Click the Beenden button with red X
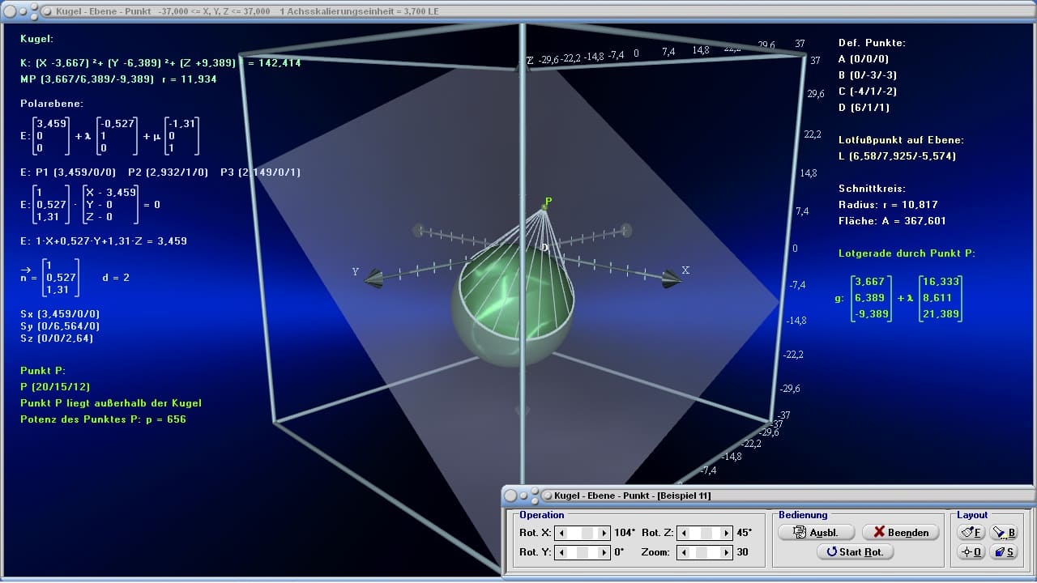 901,532
